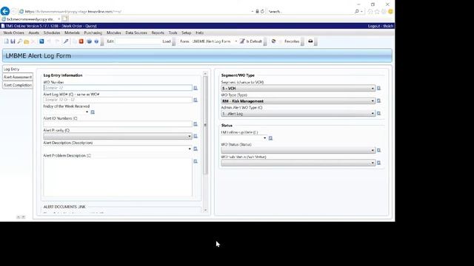Open the Help menu
Screen dimensions: 474x266
click(x=199, y=33)
